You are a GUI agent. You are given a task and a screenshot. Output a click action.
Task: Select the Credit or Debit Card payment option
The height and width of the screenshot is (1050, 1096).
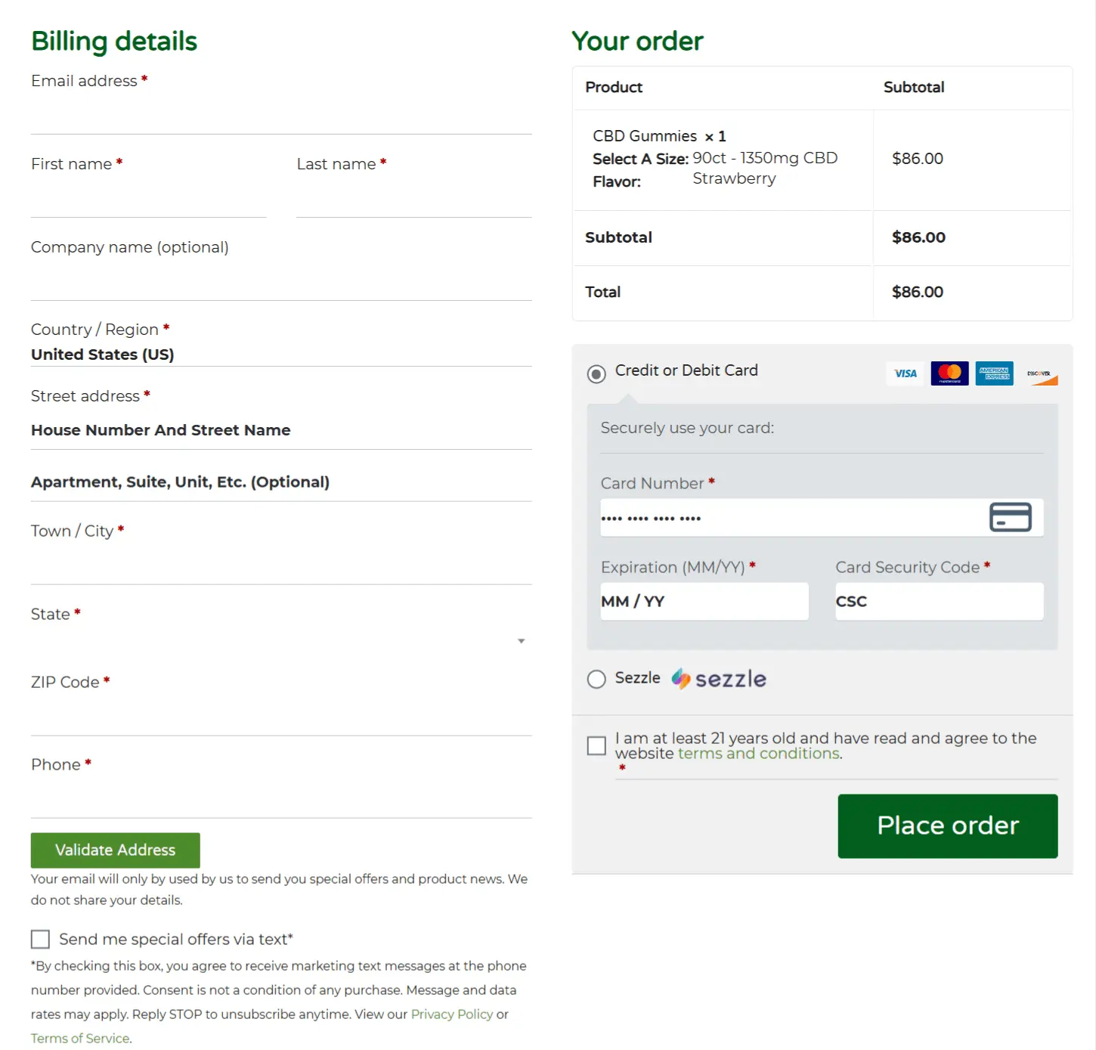click(x=596, y=373)
